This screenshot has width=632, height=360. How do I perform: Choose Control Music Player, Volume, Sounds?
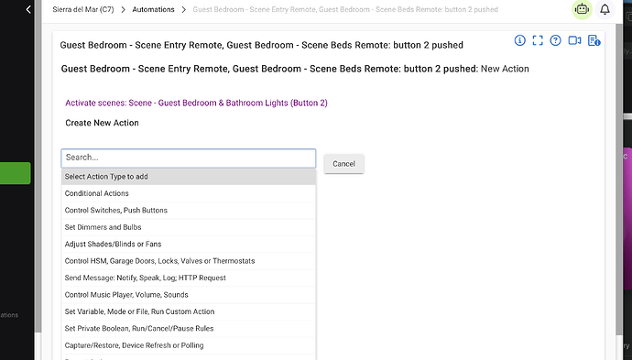point(189,295)
